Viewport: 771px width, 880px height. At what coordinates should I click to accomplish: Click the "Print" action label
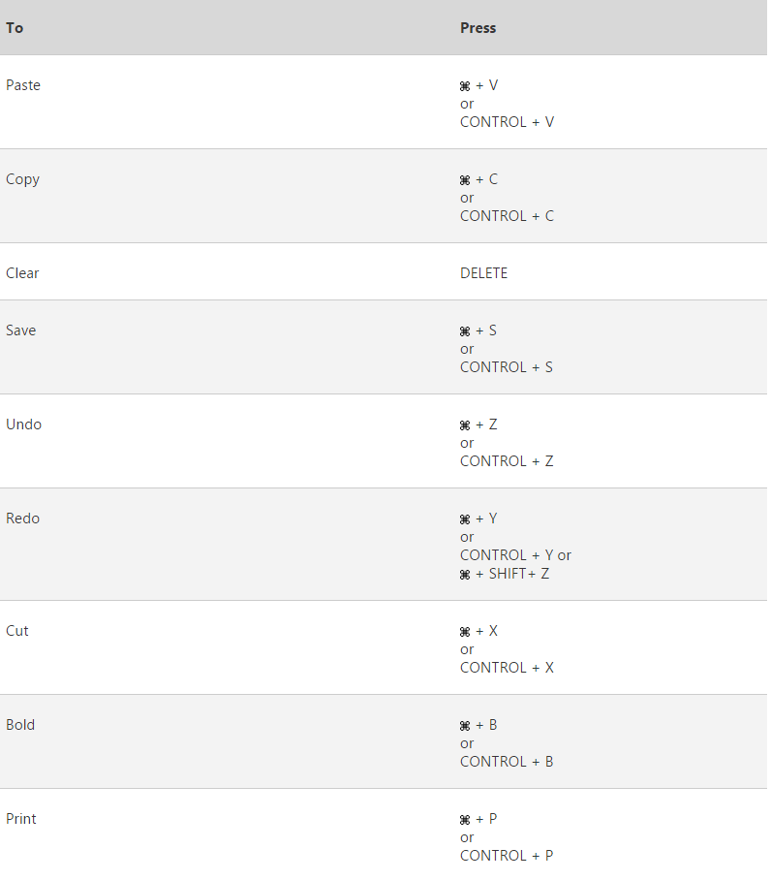click(21, 819)
